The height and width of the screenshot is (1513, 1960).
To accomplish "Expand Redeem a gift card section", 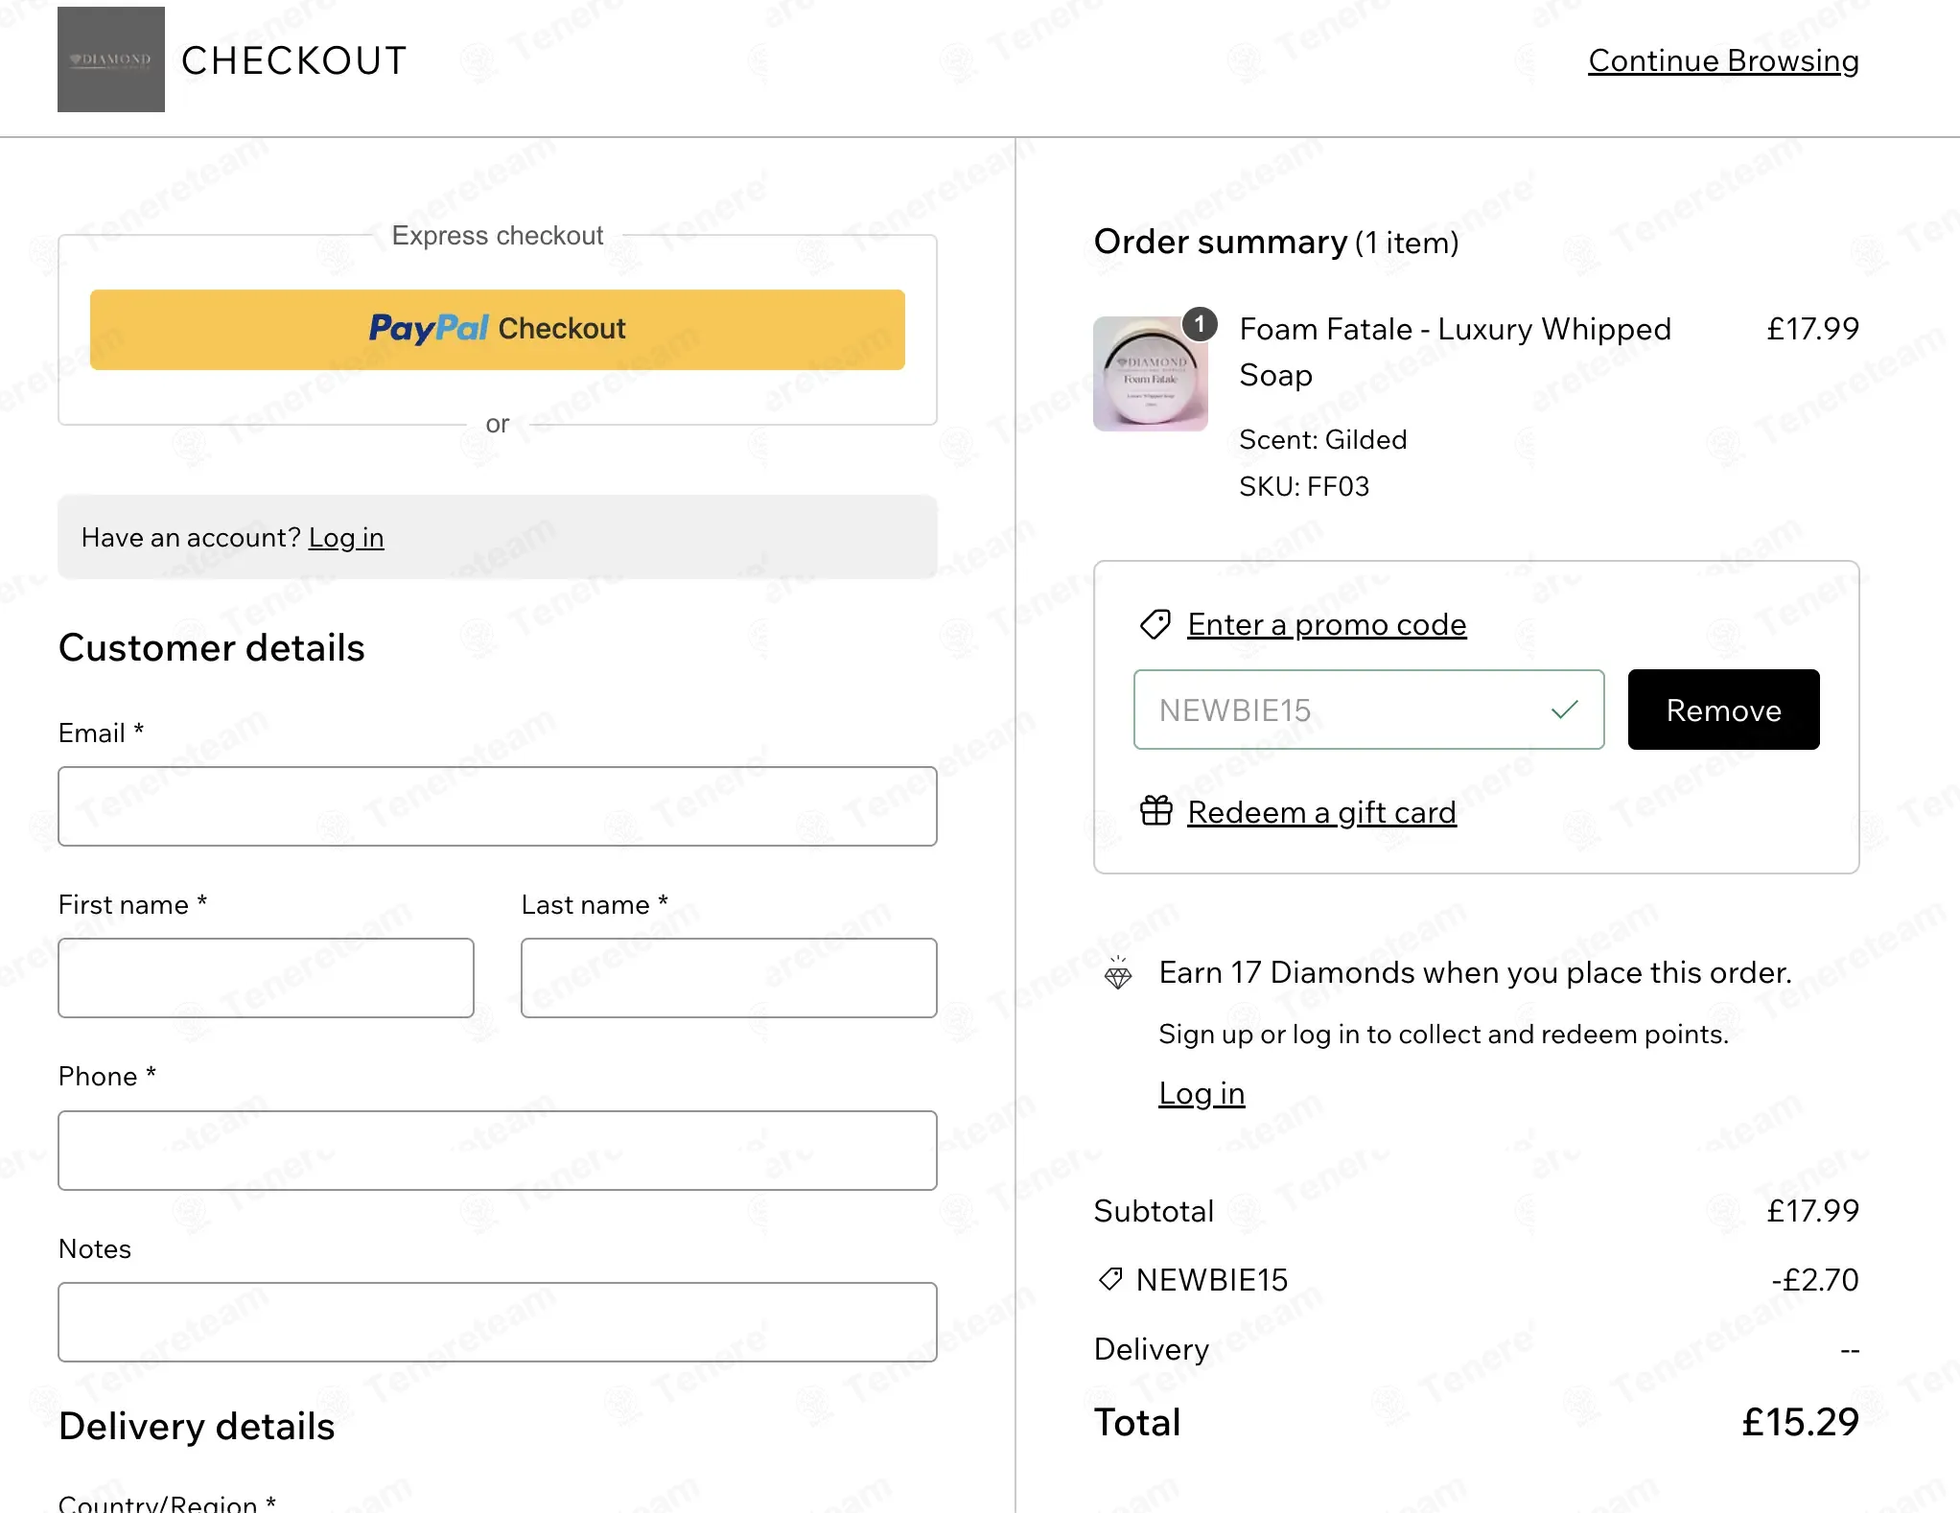I will (x=1321, y=812).
